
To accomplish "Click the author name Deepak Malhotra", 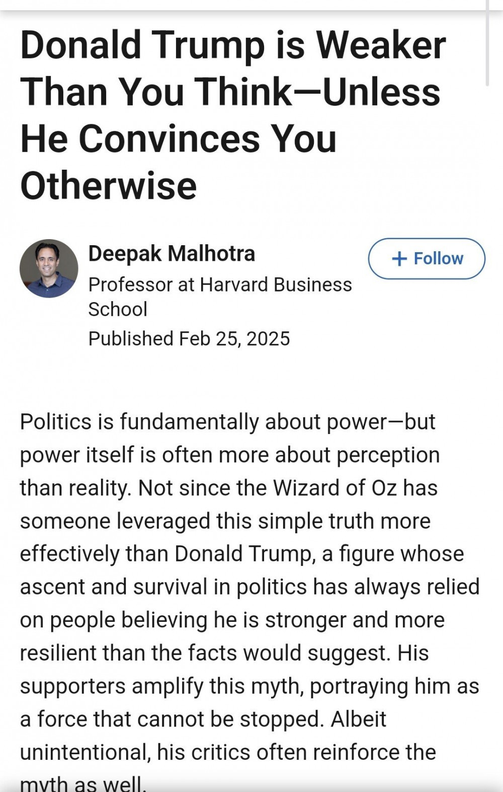I will pyautogui.click(x=172, y=253).
